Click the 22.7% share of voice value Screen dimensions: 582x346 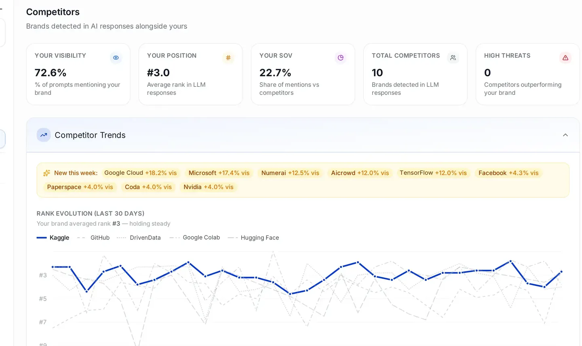coord(275,73)
